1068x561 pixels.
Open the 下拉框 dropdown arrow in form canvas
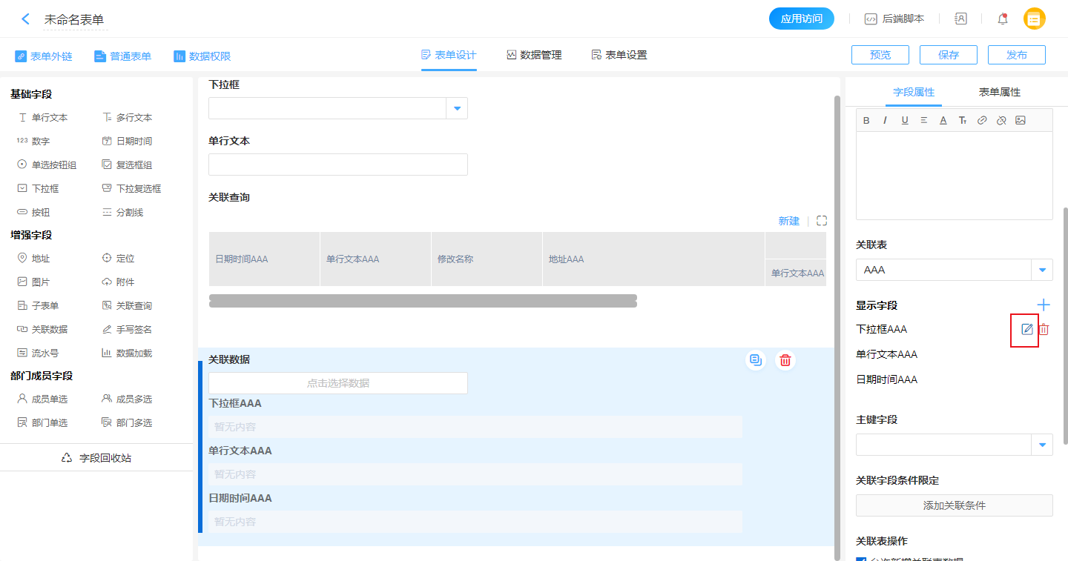pyautogui.click(x=457, y=108)
